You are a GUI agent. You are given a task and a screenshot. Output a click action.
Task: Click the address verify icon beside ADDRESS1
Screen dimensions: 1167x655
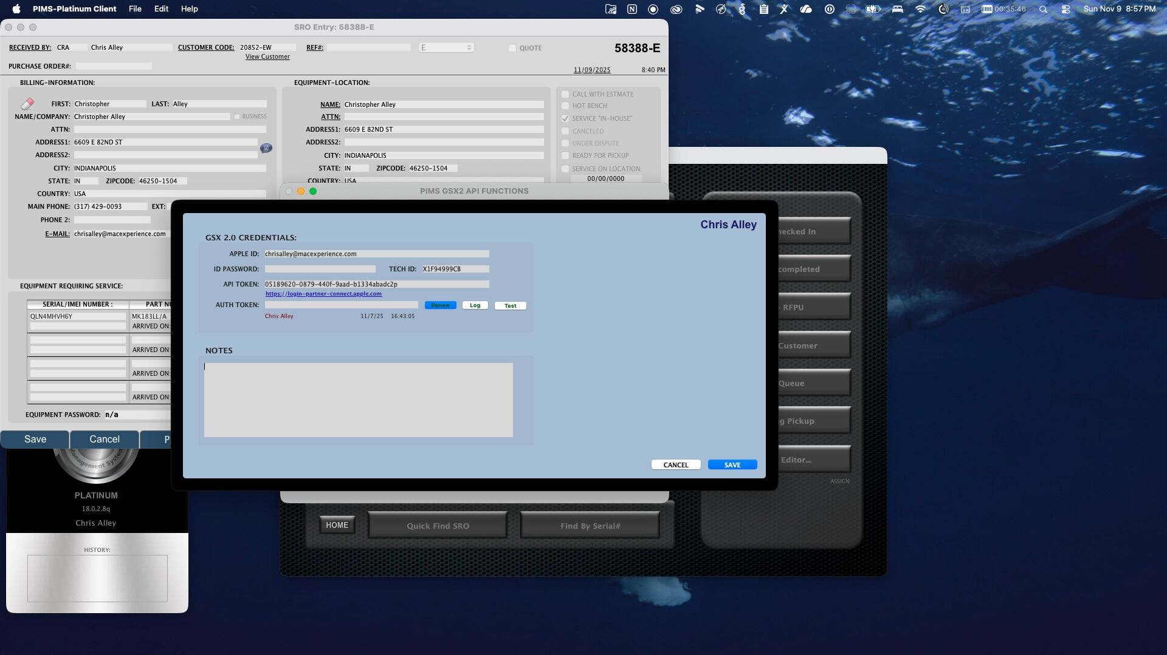point(266,148)
